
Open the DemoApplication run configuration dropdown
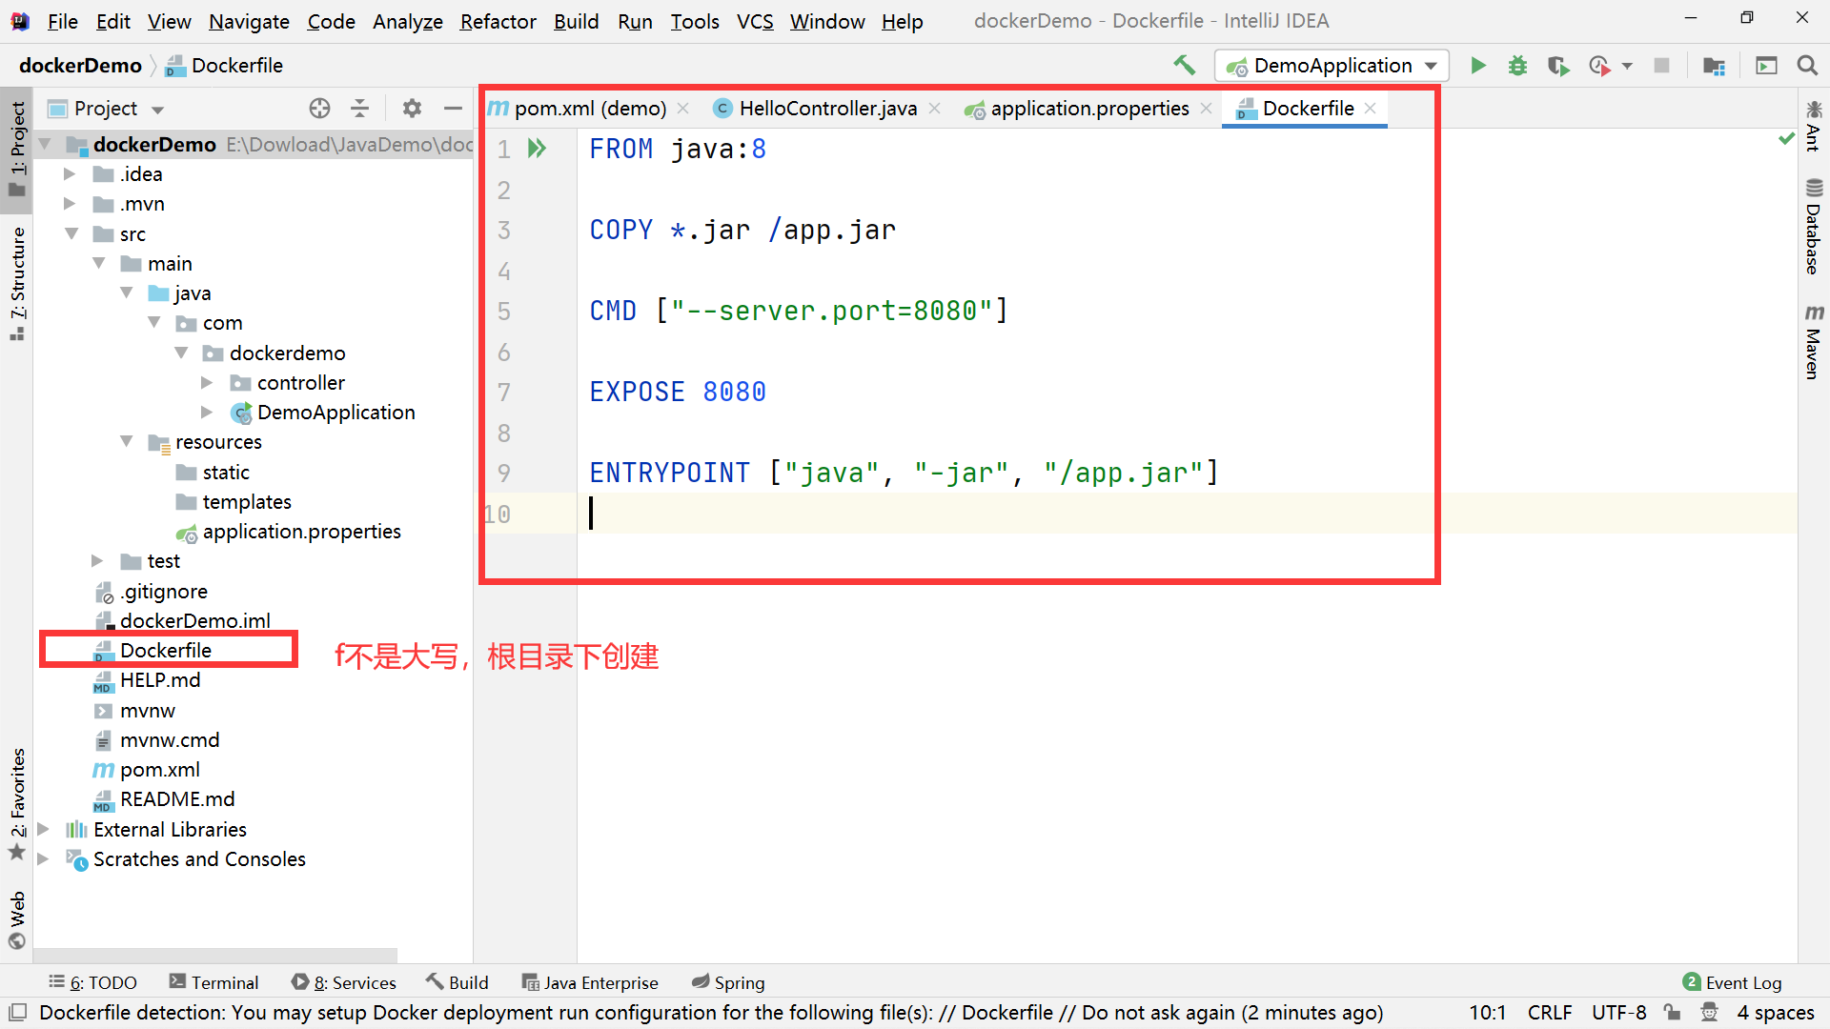click(1332, 66)
